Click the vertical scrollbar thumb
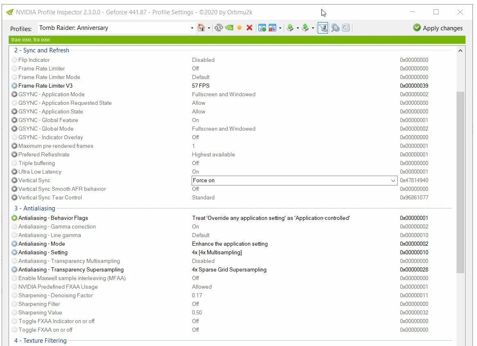 tap(460, 182)
